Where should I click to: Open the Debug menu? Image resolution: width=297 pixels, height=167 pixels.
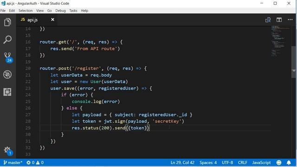pos(60,11)
